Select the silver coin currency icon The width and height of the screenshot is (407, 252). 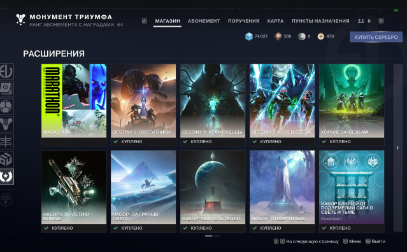tap(301, 36)
